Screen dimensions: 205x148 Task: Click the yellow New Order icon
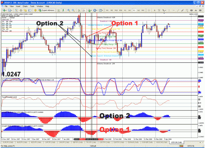(x=35, y=10)
